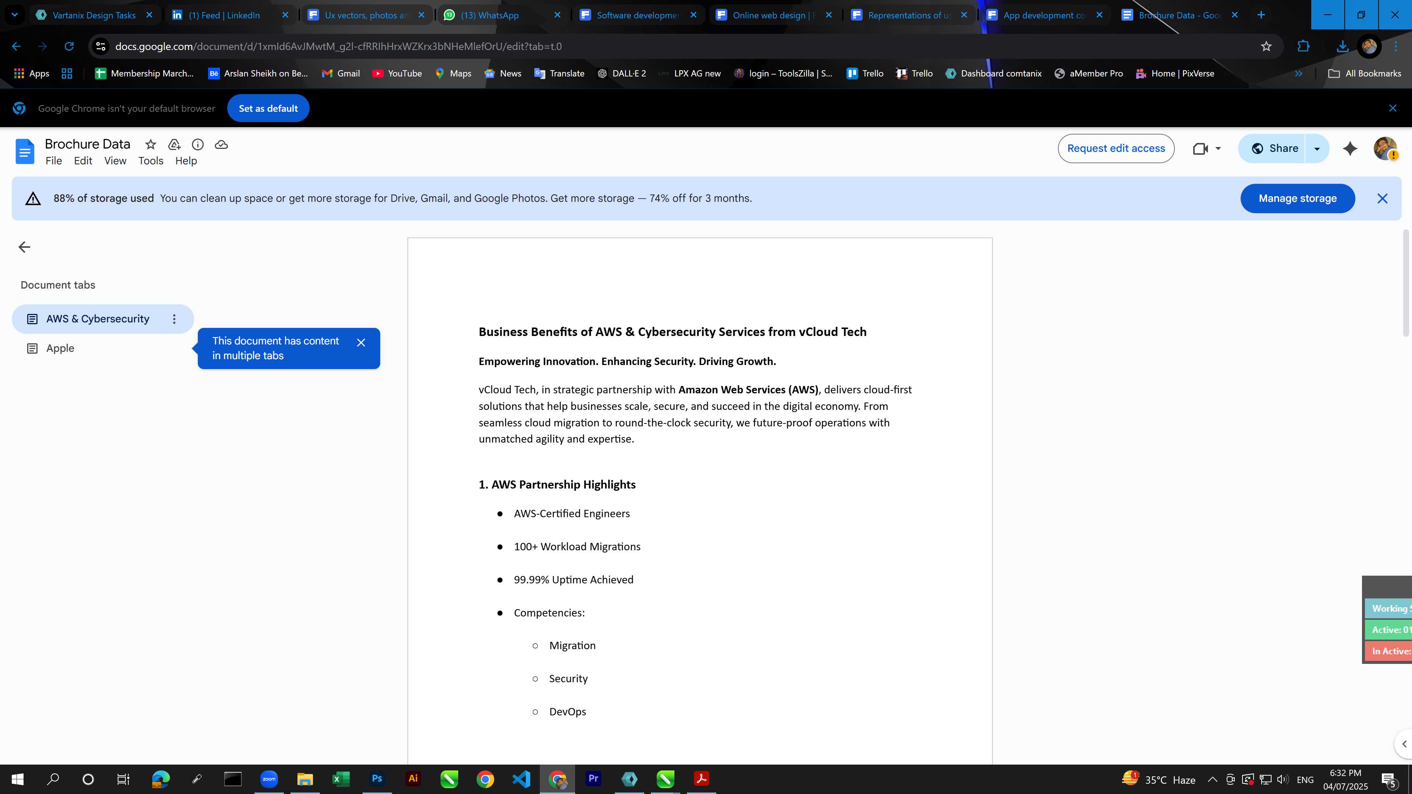The image size is (1412, 794).
Task: Close the App development browser tab
Action: pyautogui.click(x=1099, y=15)
